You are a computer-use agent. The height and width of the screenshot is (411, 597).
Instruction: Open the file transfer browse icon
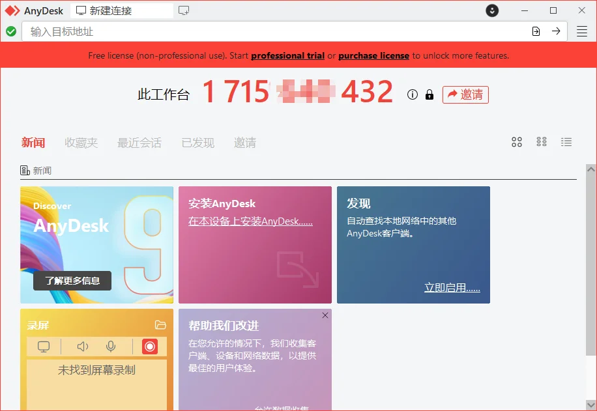pos(536,31)
